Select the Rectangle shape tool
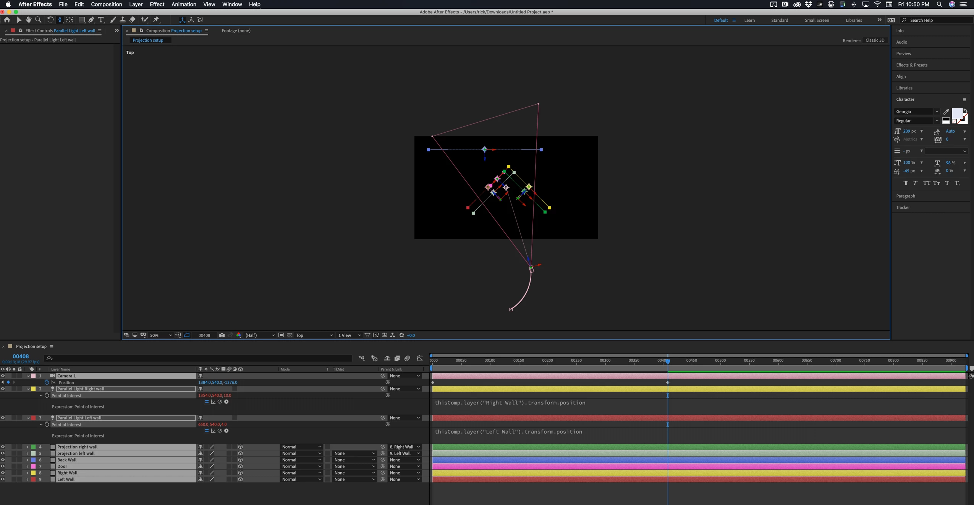The width and height of the screenshot is (974, 505). [x=81, y=20]
